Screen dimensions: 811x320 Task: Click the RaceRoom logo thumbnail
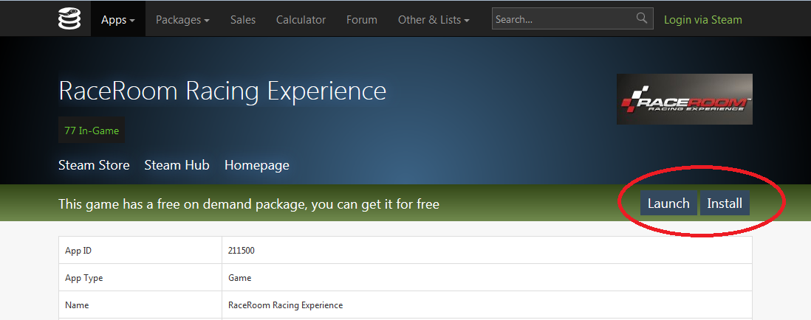(684, 99)
